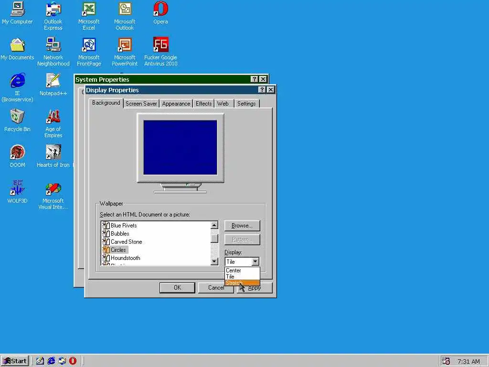Switch to the Screen Saver tab
The height and width of the screenshot is (367, 489).
point(141,104)
